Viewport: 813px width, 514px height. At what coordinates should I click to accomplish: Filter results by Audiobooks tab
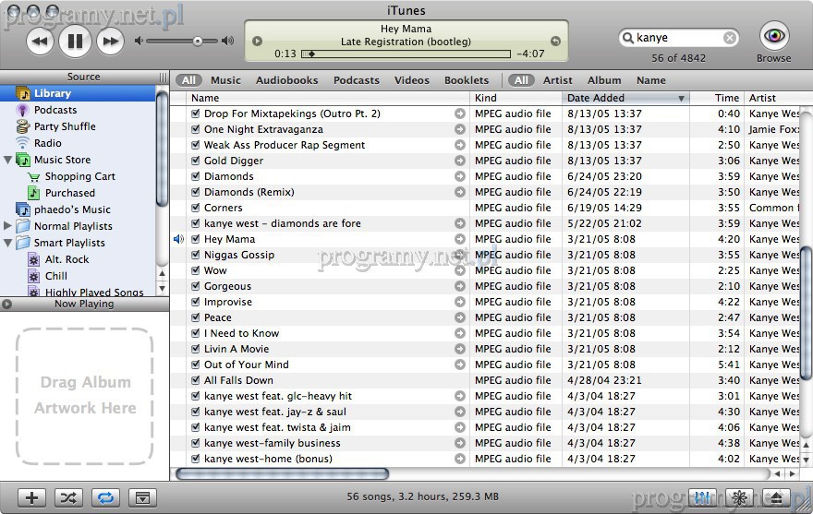click(286, 80)
